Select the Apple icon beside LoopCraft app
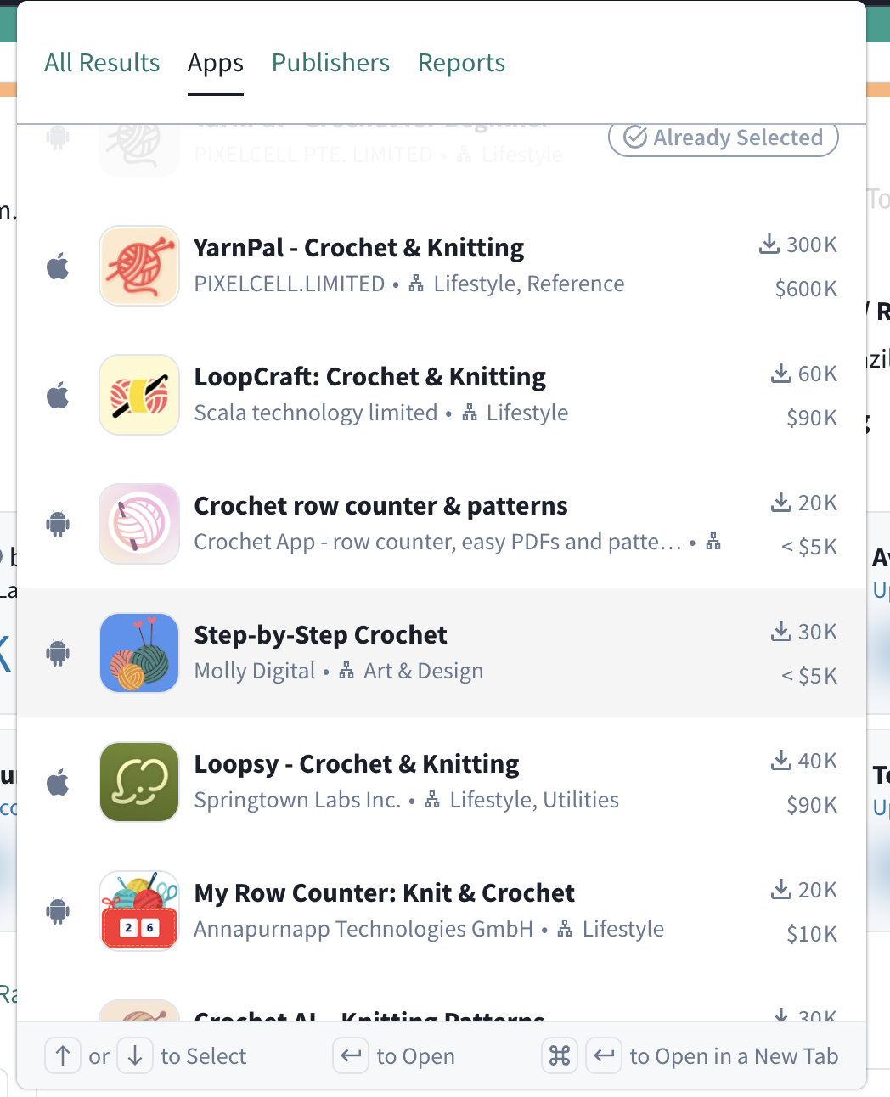Screen dimensions: 890x1097 tap(57, 395)
